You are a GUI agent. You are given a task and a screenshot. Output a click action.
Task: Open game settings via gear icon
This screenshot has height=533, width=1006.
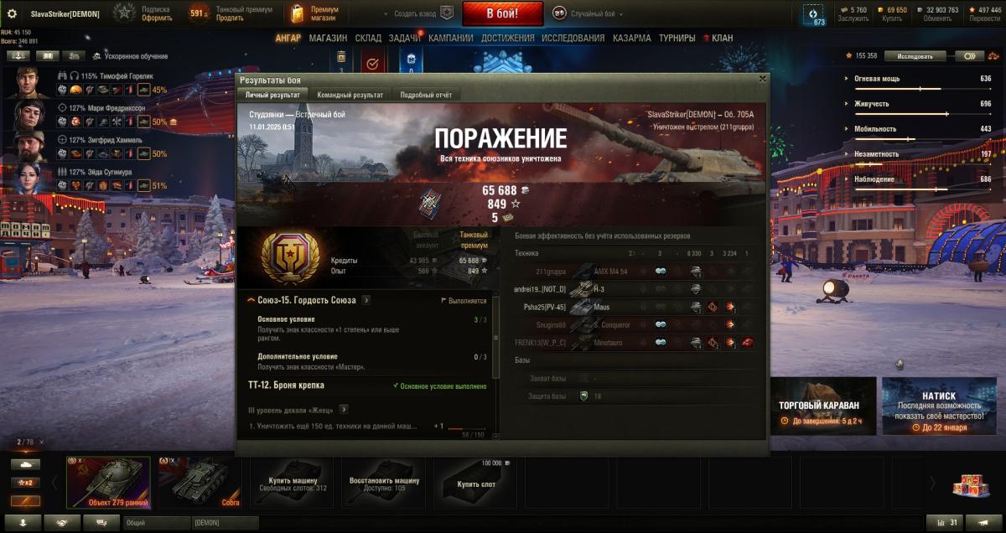pyautogui.click(x=12, y=13)
